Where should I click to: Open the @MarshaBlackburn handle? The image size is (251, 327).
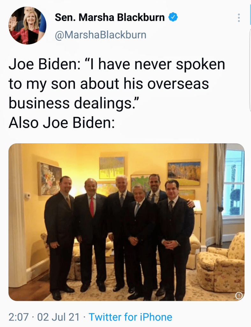pos(100,34)
